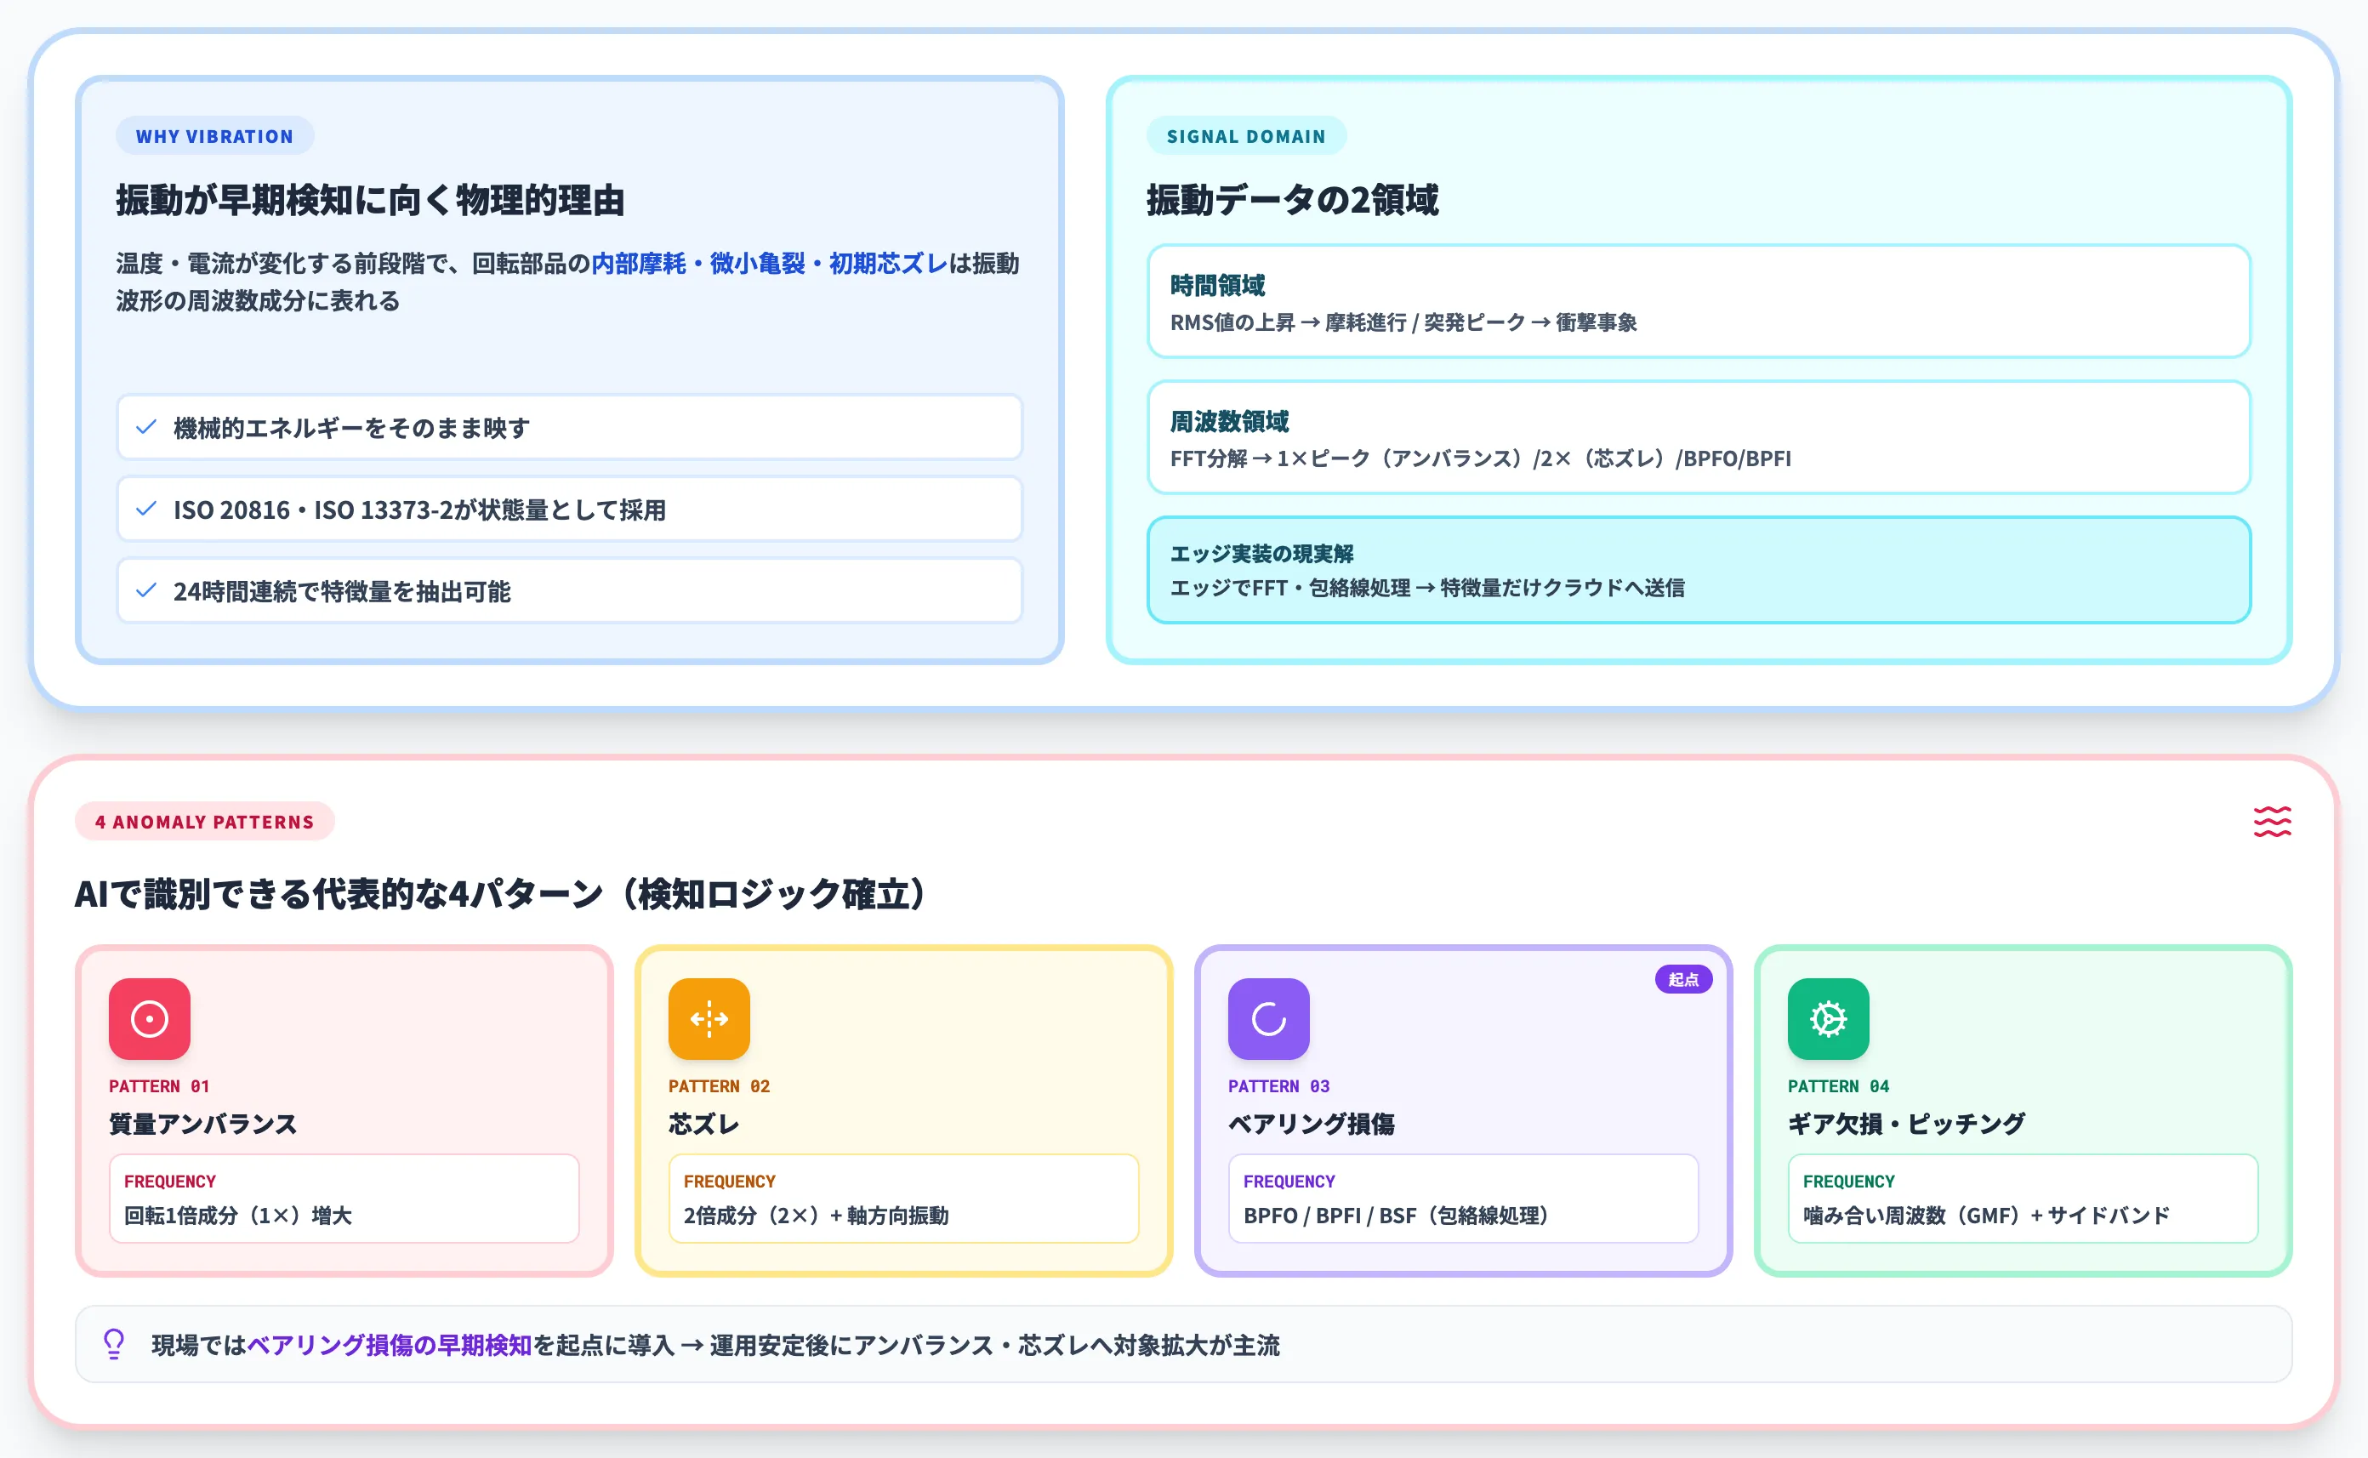Click the SIGNAL DOMAIN badge
The height and width of the screenshot is (1458, 2368).
(1246, 136)
